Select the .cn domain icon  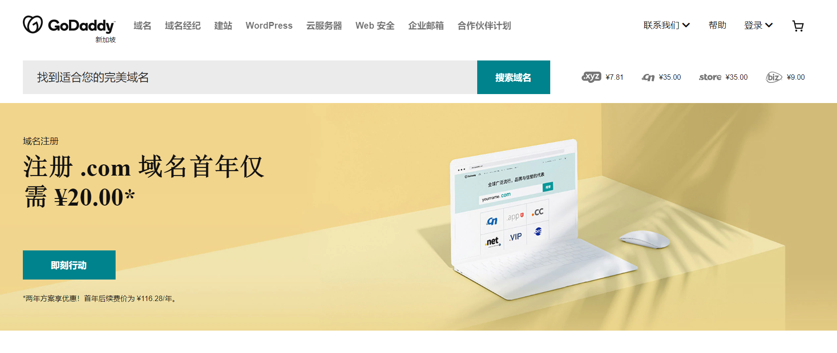point(648,77)
